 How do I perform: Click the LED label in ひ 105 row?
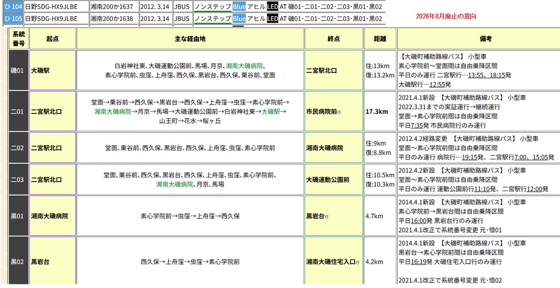coord(273,19)
